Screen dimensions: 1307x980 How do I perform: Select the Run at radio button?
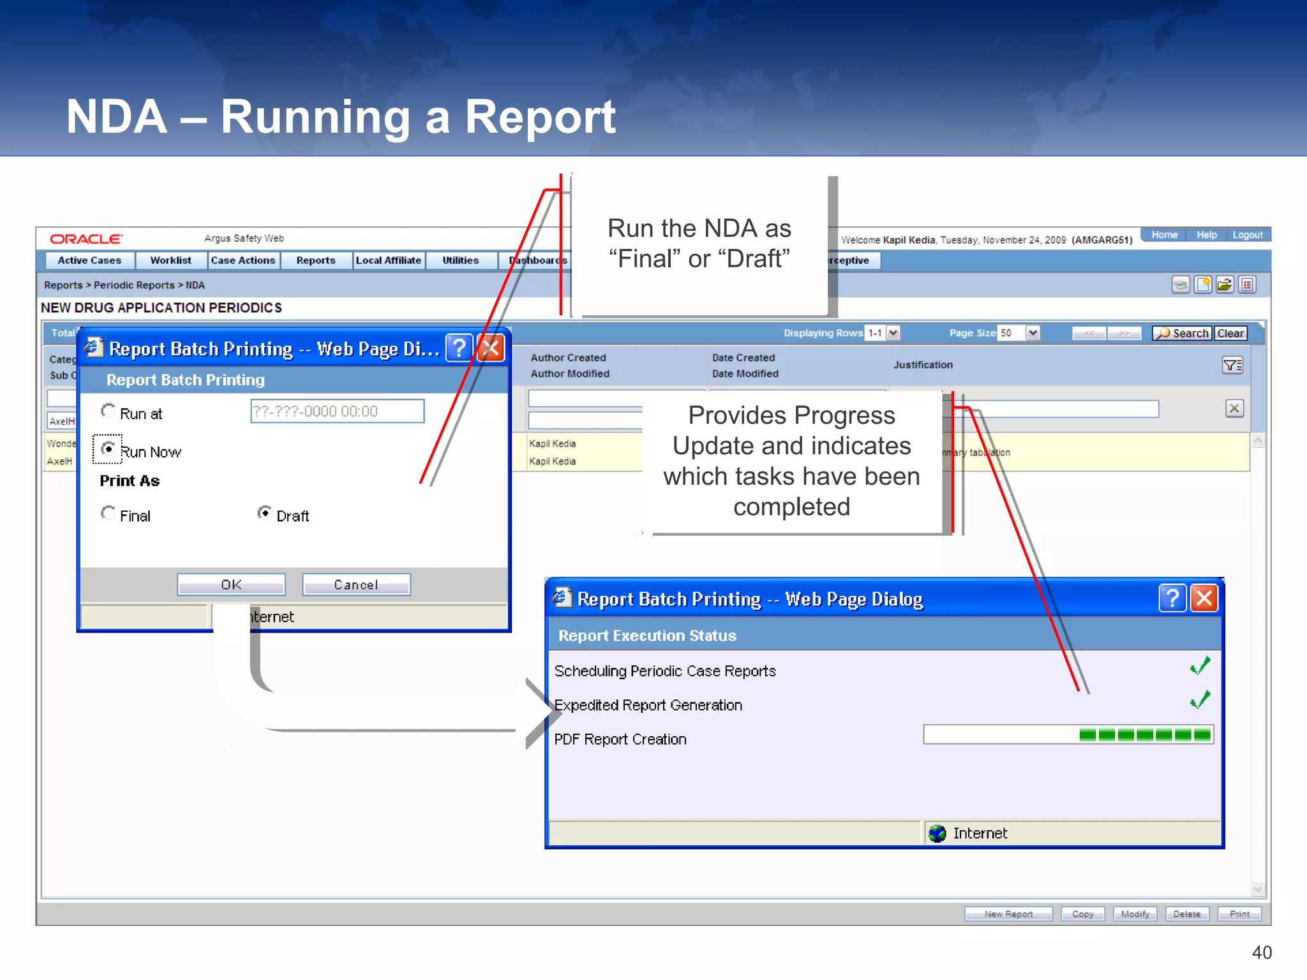click(108, 410)
